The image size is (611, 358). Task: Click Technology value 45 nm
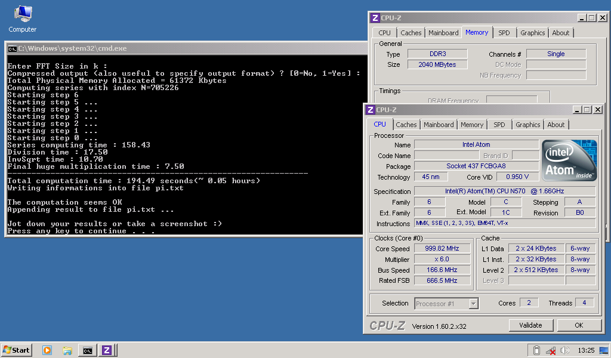pyautogui.click(x=431, y=177)
